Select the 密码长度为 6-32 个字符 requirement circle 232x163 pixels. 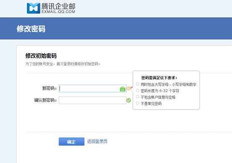coord(138,90)
